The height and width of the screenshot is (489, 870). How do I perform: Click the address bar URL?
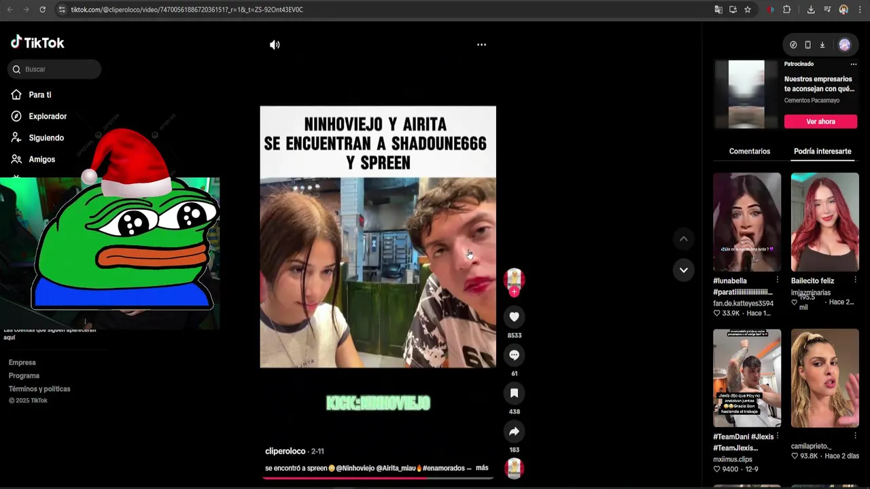click(187, 10)
